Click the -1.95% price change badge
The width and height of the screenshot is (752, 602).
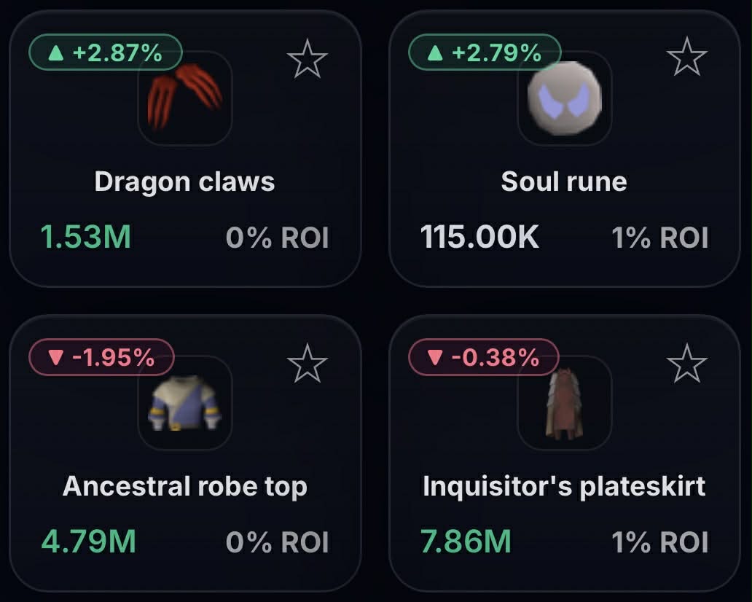(x=101, y=357)
